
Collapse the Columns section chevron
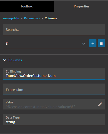click(x=5, y=60)
